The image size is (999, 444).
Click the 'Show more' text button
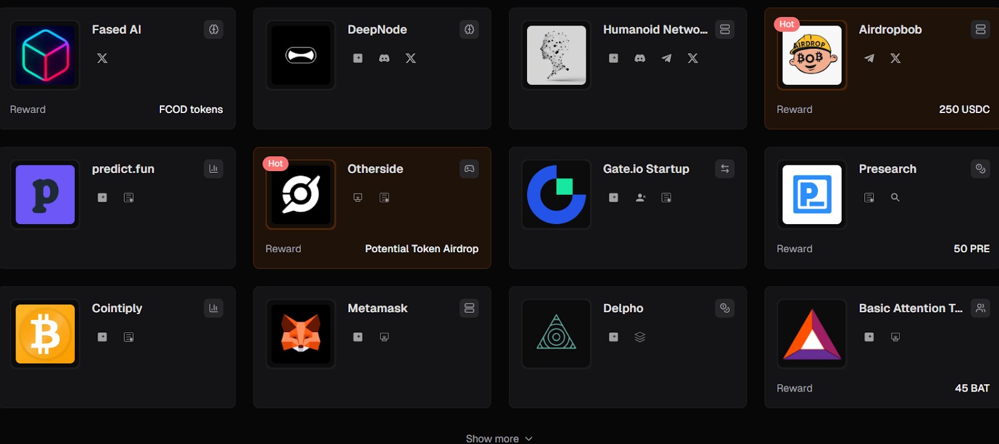[492, 438]
